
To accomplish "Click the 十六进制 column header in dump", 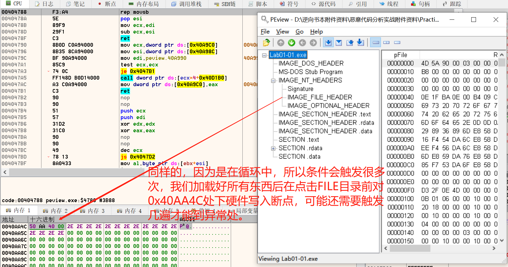I will click(x=104, y=219).
